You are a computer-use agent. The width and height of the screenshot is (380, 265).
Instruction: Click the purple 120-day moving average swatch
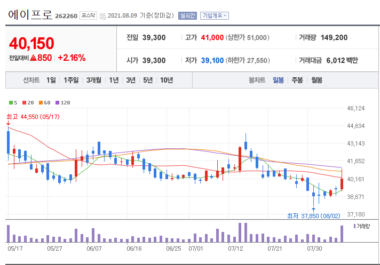(57, 102)
